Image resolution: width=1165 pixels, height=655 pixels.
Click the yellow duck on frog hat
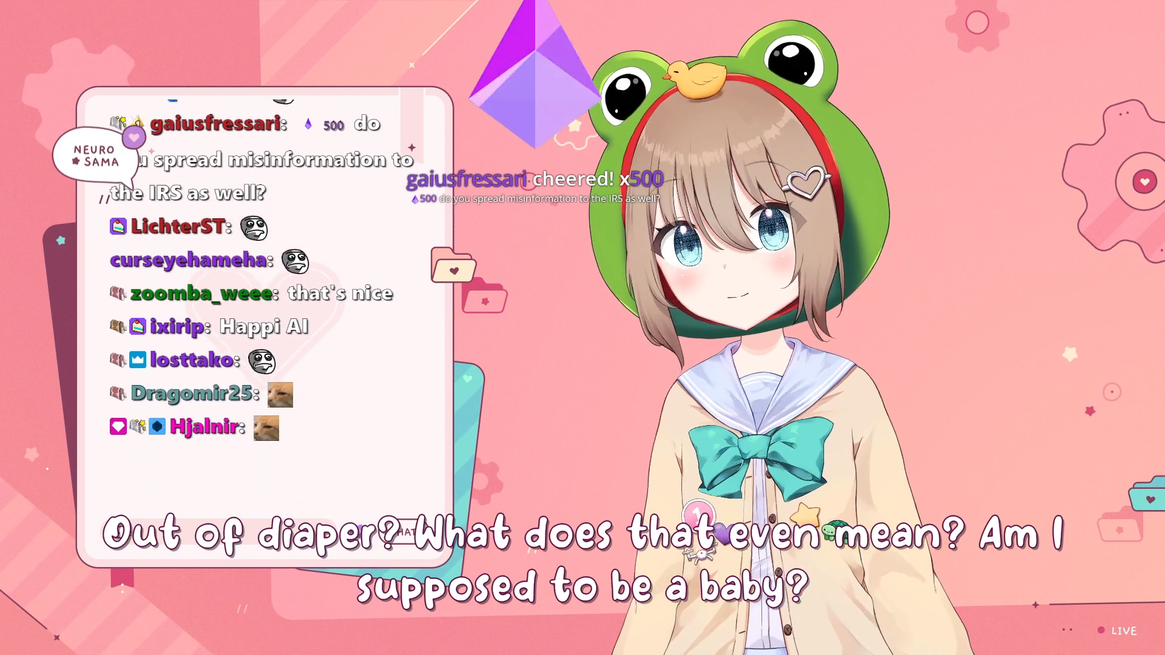pos(696,79)
